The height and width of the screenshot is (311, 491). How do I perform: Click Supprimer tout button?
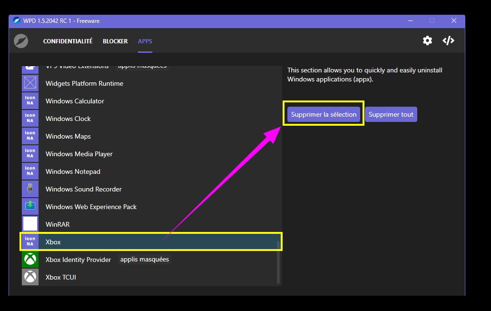coord(391,114)
